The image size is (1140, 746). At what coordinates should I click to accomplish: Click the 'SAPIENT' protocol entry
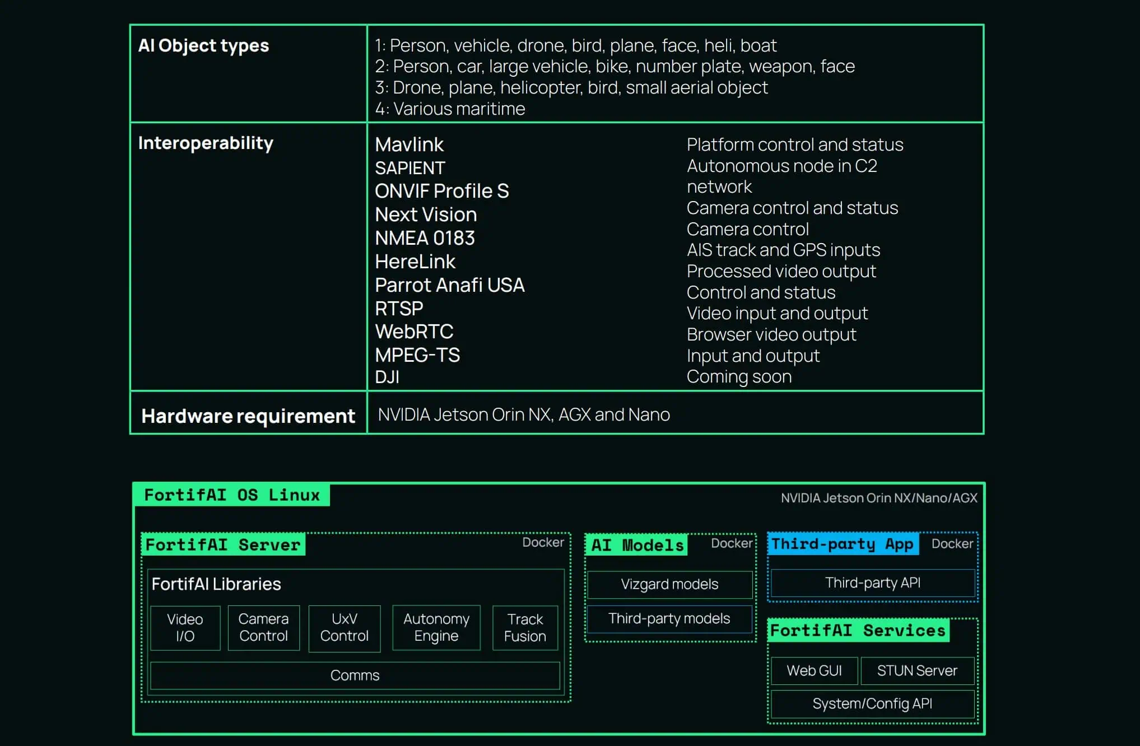[410, 168]
